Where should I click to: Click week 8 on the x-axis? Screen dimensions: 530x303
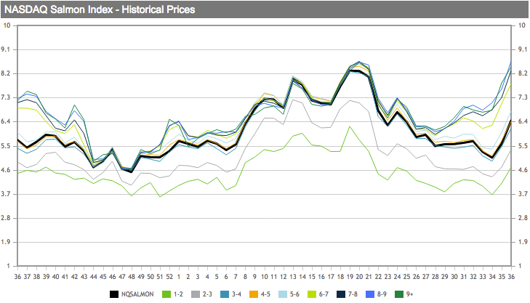pyautogui.click(x=246, y=277)
